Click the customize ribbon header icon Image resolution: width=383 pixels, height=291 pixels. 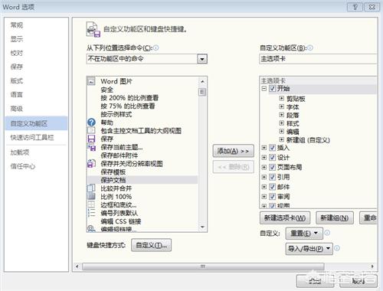point(93,30)
